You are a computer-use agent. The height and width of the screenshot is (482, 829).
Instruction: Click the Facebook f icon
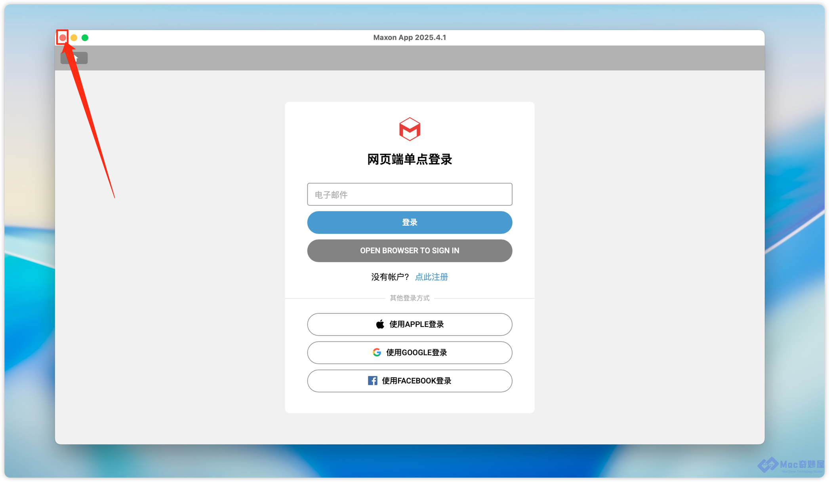[x=372, y=380]
